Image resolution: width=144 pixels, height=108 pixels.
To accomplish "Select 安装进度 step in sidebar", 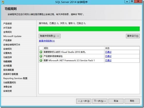I will tap(7, 91).
